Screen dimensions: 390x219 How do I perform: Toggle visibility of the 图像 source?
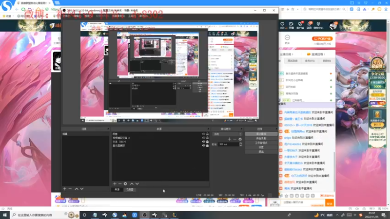tap(204, 134)
